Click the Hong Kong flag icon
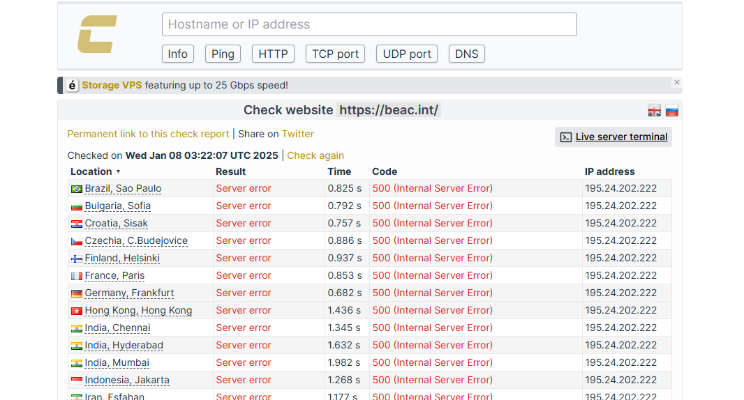The height and width of the screenshot is (400, 744). pos(76,311)
